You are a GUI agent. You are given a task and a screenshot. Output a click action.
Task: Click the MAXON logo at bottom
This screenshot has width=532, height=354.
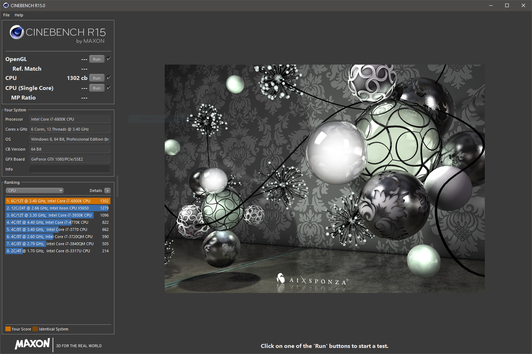click(32, 344)
